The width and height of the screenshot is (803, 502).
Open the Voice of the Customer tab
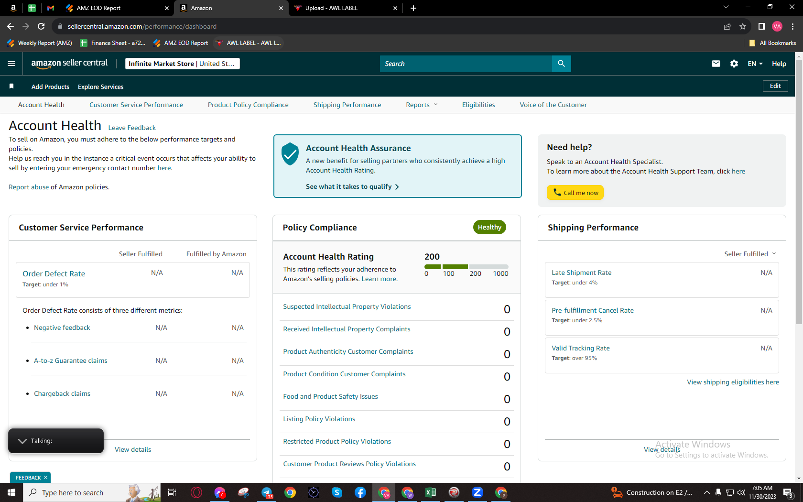pyautogui.click(x=553, y=105)
